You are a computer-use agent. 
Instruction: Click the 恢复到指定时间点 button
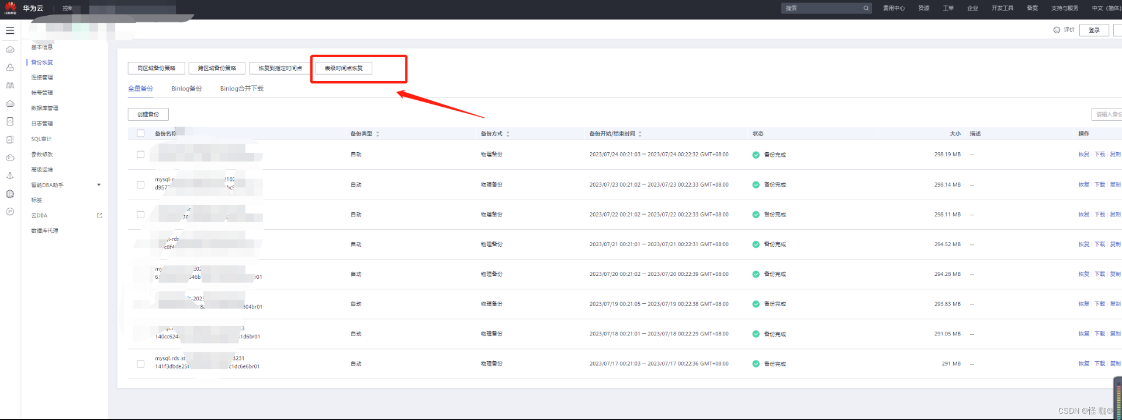[280, 68]
